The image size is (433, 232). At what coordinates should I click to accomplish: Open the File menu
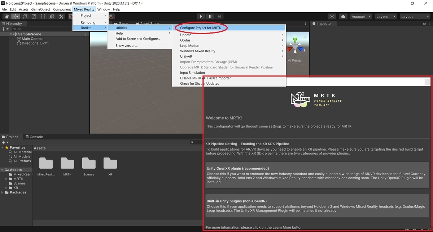[x=4, y=9]
